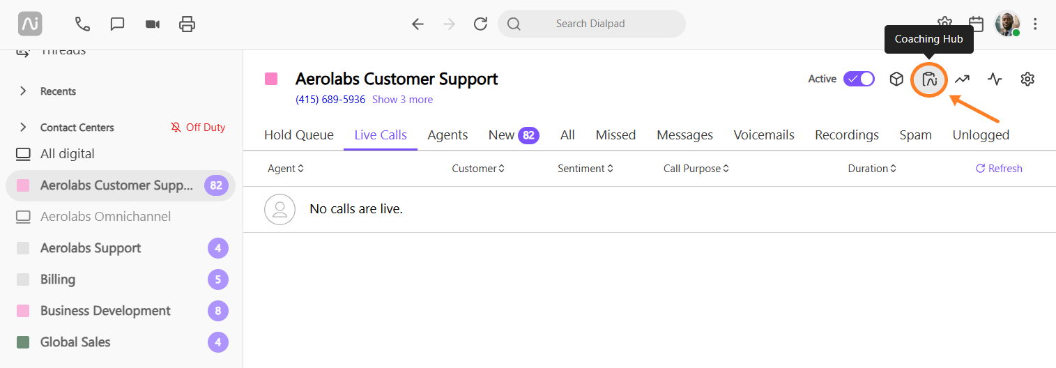Open the activity pulse icon
Screen dimensions: 1056x368
click(x=995, y=79)
